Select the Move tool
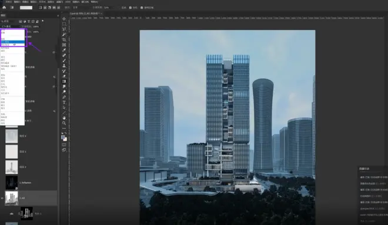 64,19
